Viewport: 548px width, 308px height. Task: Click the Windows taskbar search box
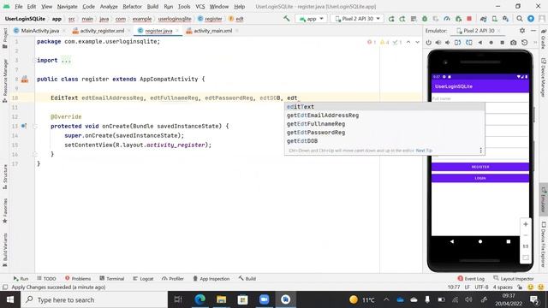click(94, 300)
